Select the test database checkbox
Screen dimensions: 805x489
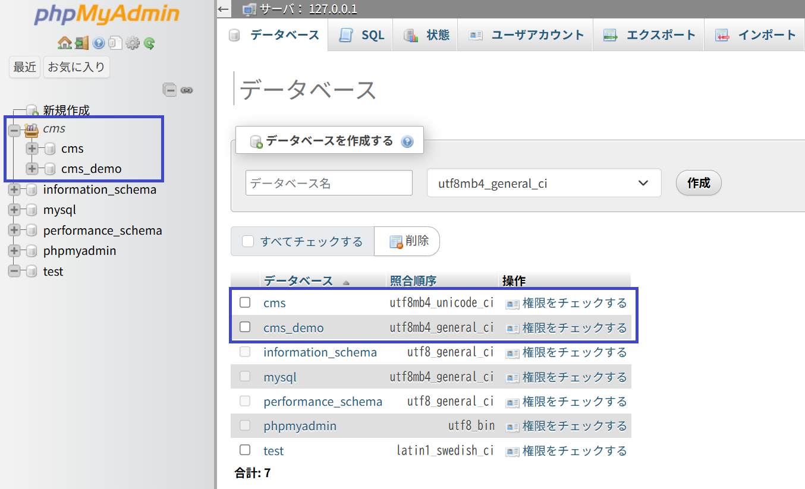coord(245,450)
